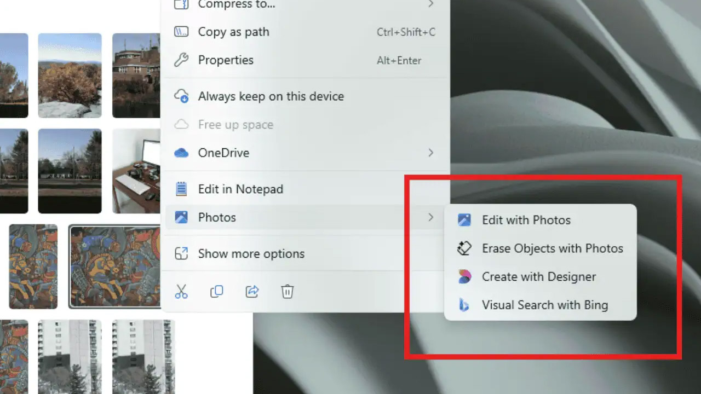Open the OneDrive menu entry
701x394 pixels.
305,153
